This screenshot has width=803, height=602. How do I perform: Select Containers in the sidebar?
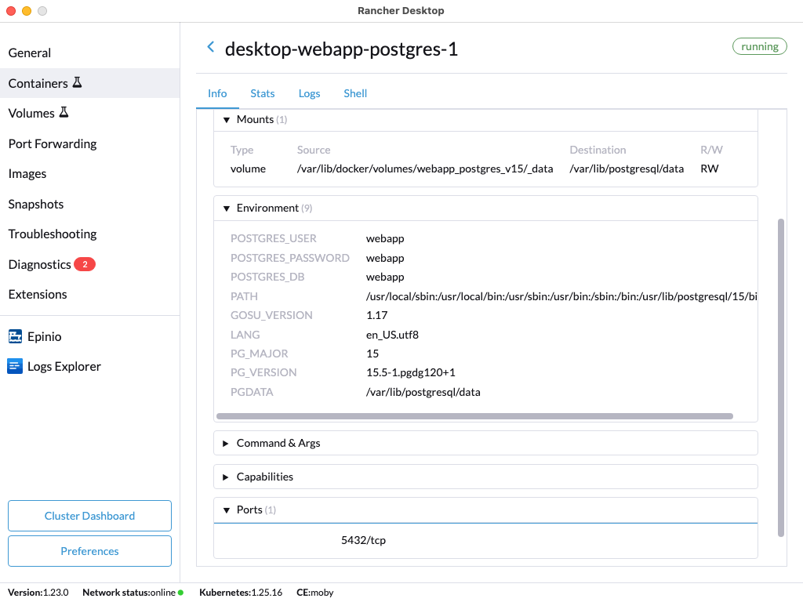[x=89, y=83]
